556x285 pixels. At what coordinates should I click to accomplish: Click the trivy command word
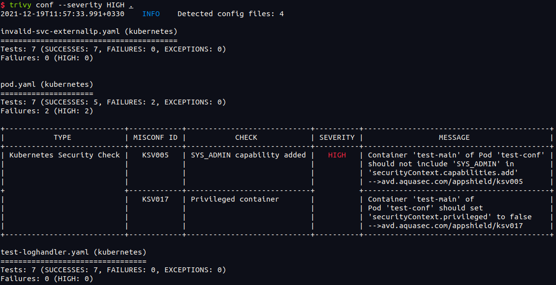pyautogui.click(x=20, y=5)
